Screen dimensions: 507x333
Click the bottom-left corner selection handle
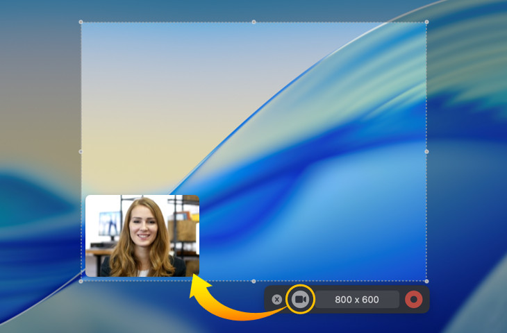[x=81, y=282]
